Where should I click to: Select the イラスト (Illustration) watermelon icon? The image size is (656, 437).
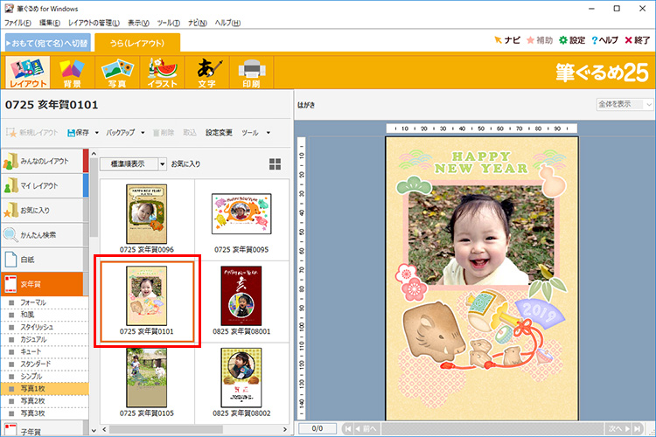[x=163, y=73]
